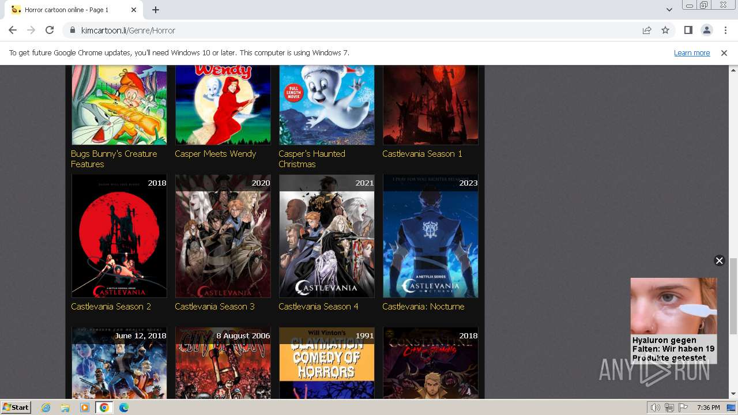The image size is (738, 415).
Task: Switch to Chrome in the taskbar
Action: click(104, 408)
